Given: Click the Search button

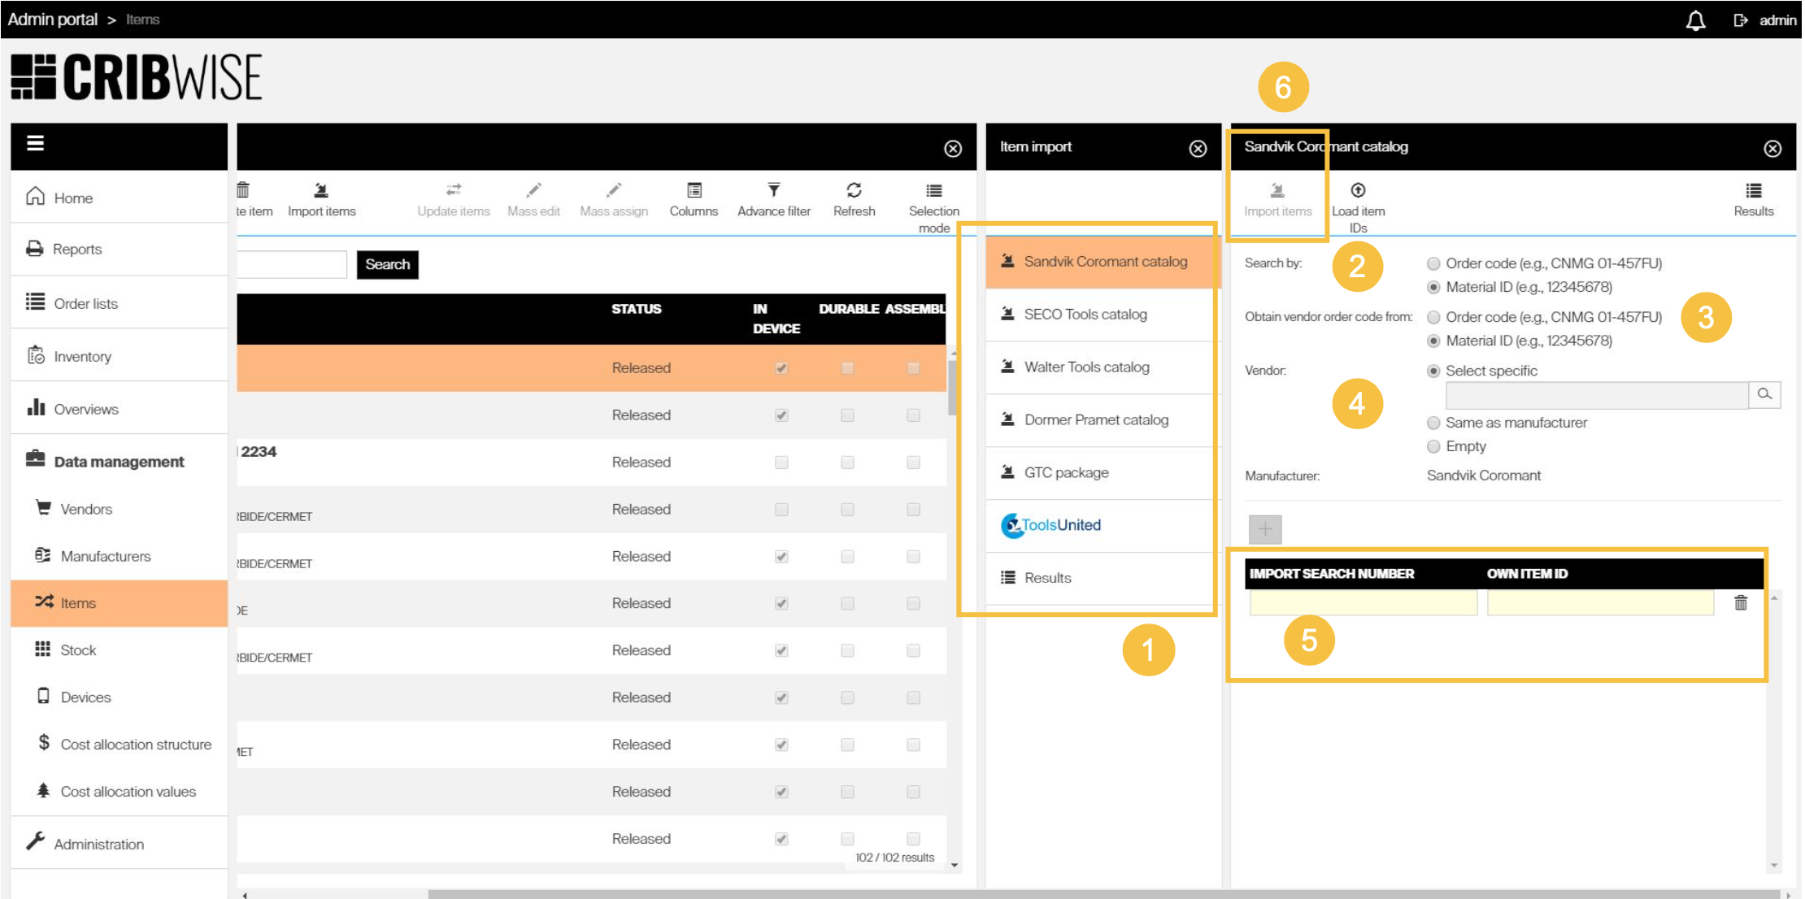Looking at the screenshot, I should (388, 264).
